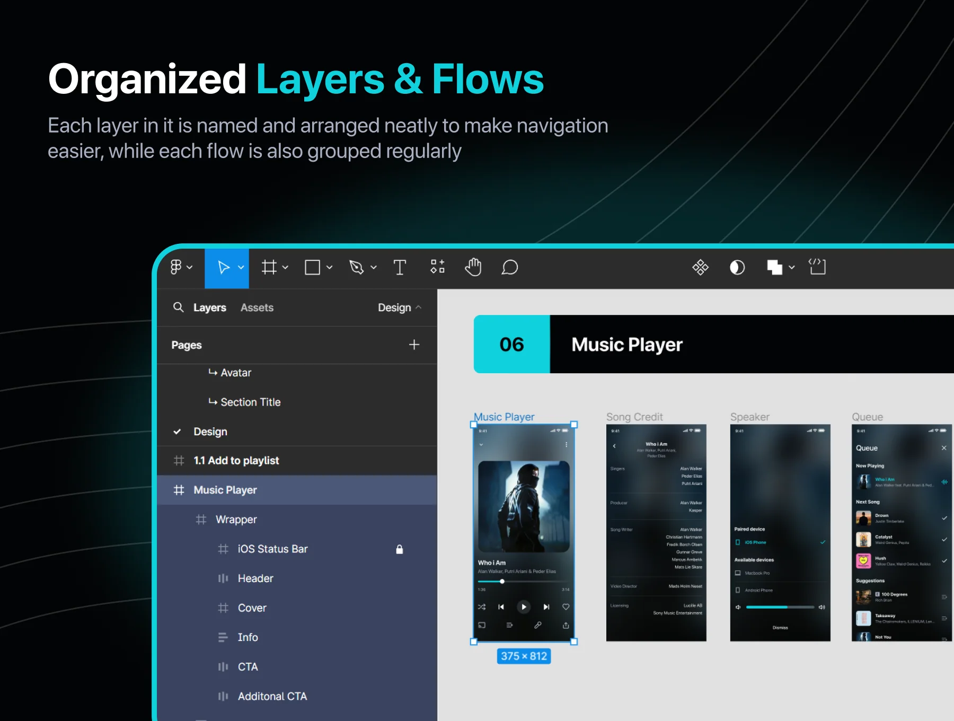Select the Wrapper layer
The height and width of the screenshot is (721, 954).
297,520
